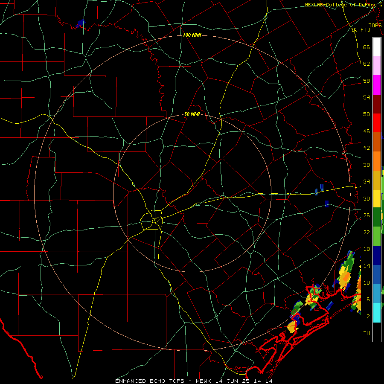Click the "2" legend value
Viewport: 384px width, 384px height.
[x=368, y=317]
